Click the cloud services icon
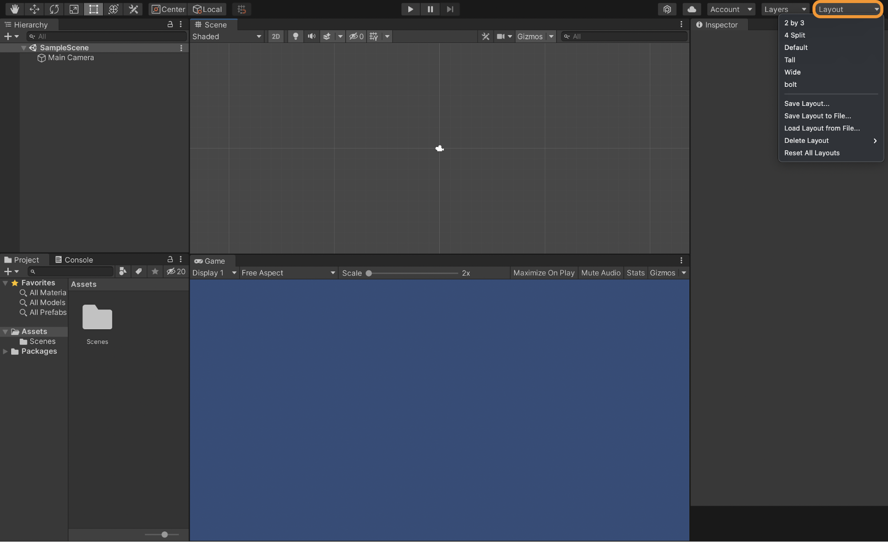888x542 pixels. coord(691,9)
